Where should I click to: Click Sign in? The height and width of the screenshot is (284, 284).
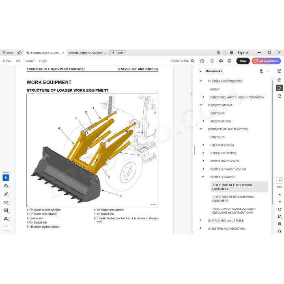pyautogui.click(x=243, y=53)
